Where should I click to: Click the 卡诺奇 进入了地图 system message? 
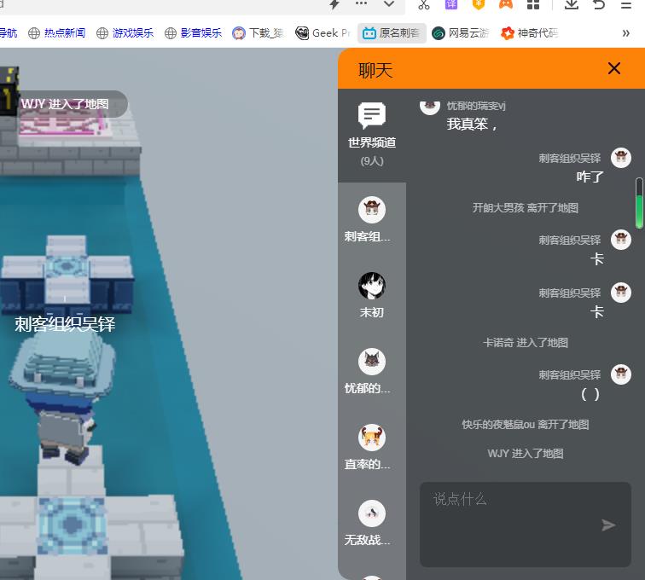coord(526,342)
